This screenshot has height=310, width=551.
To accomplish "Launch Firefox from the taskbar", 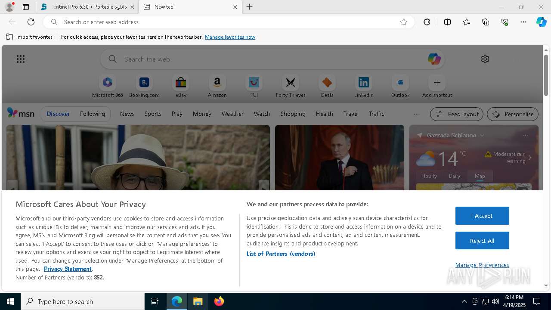I will [x=219, y=301].
